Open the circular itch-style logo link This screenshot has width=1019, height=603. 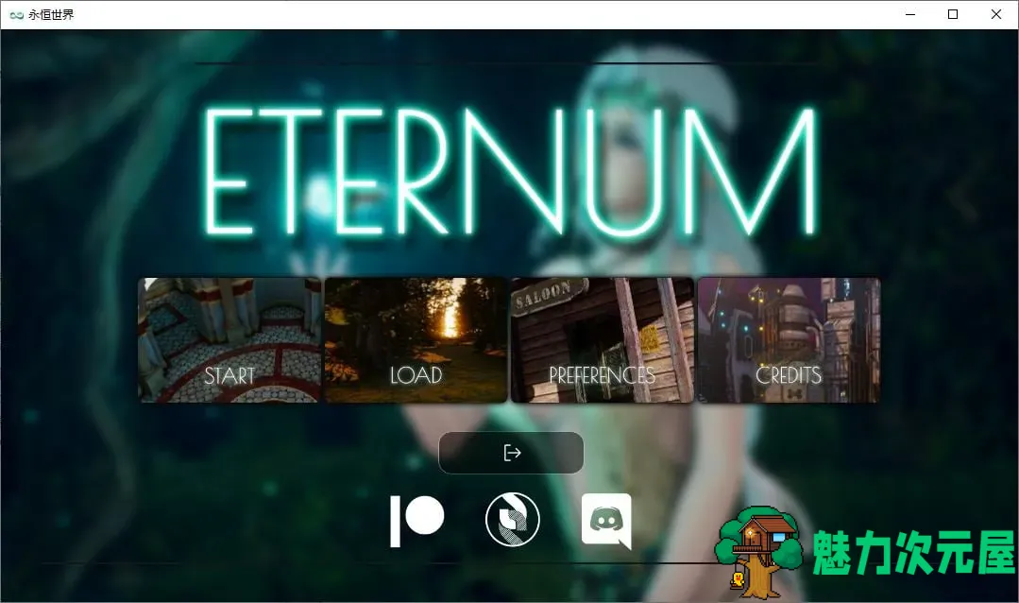coord(512,519)
